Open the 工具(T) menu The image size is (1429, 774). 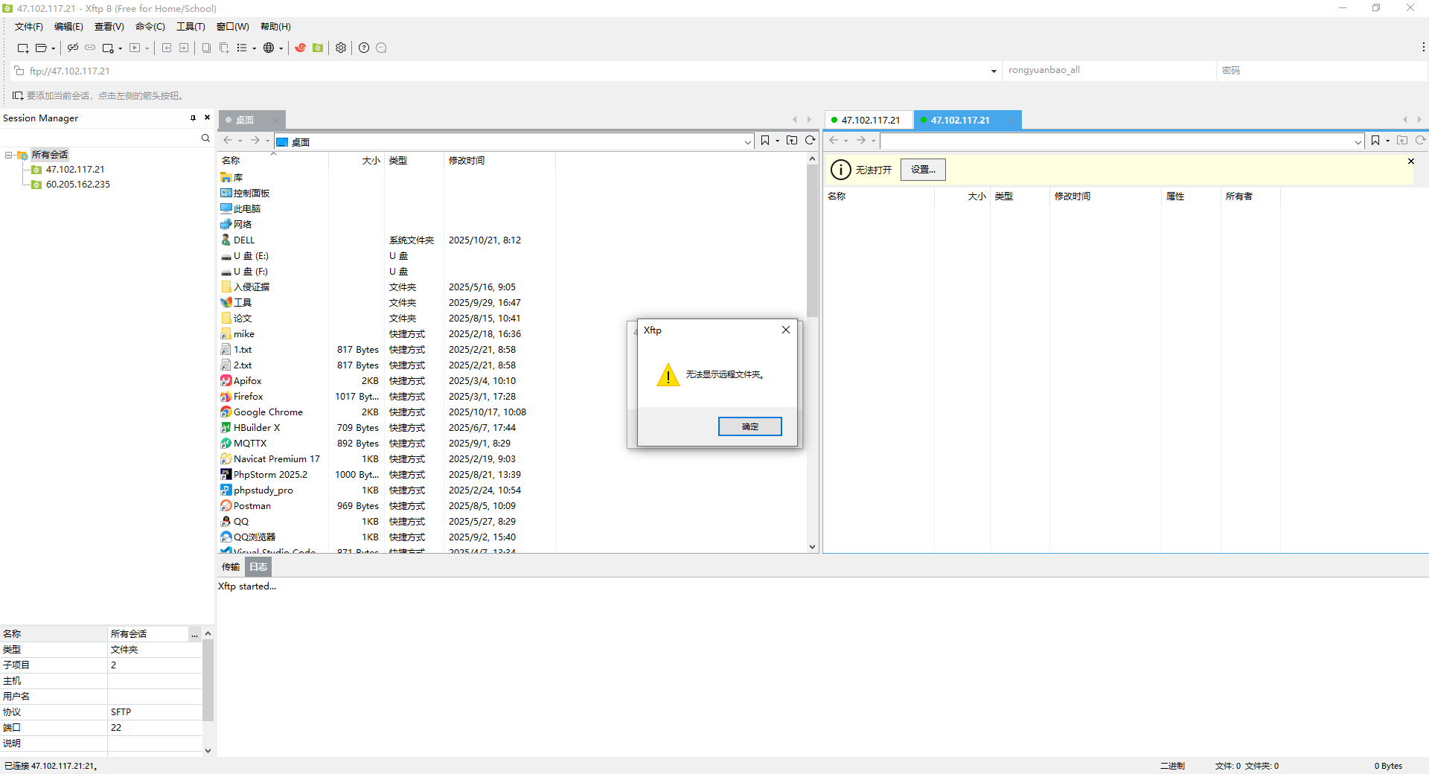191,27
